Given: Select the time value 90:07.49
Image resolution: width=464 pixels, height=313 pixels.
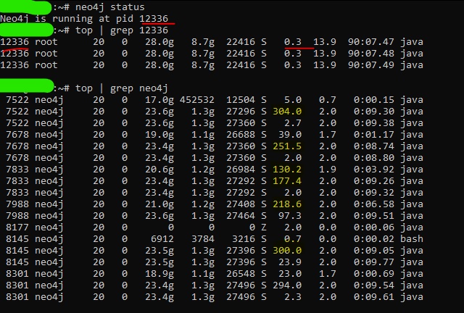Looking at the screenshot, I should (x=370, y=64).
